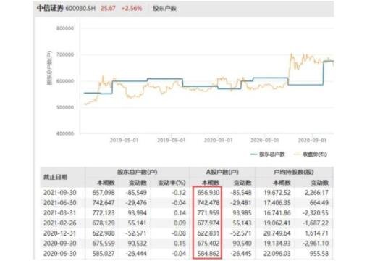This screenshot has width=367, height=261.
Task: Click A-share change value 93,985
Action: point(242,213)
